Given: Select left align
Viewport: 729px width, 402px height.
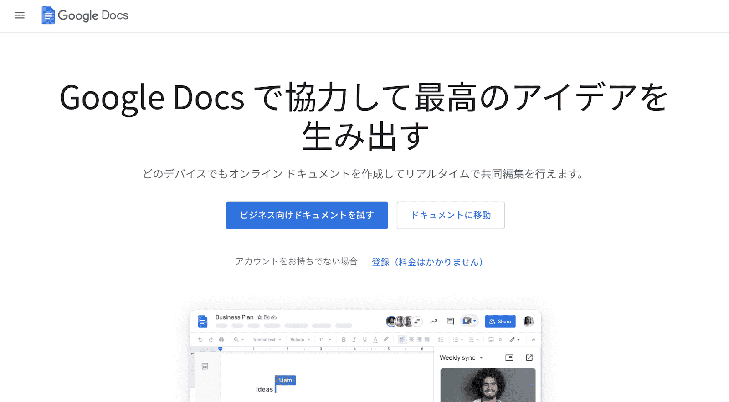Looking at the screenshot, I should [402, 340].
